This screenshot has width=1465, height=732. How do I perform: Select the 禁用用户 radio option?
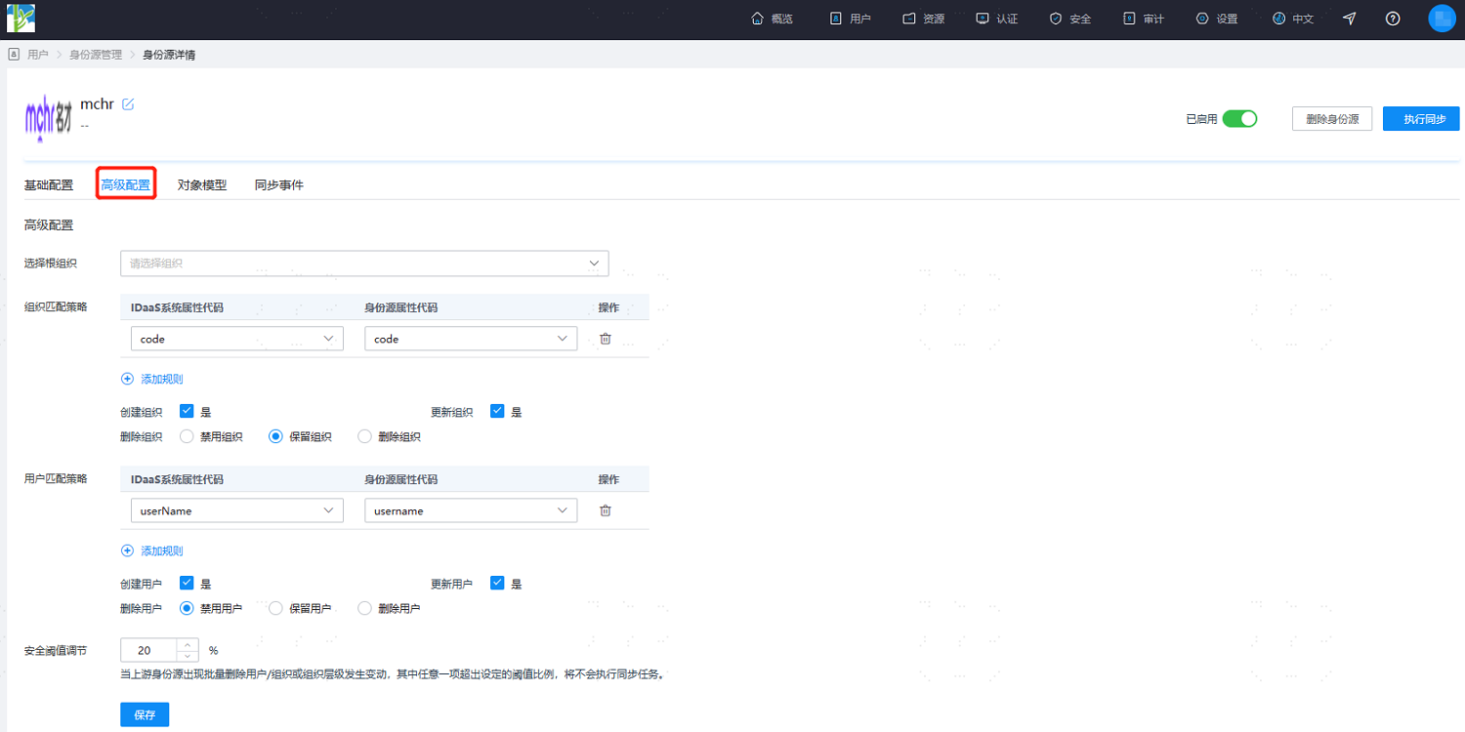point(187,608)
